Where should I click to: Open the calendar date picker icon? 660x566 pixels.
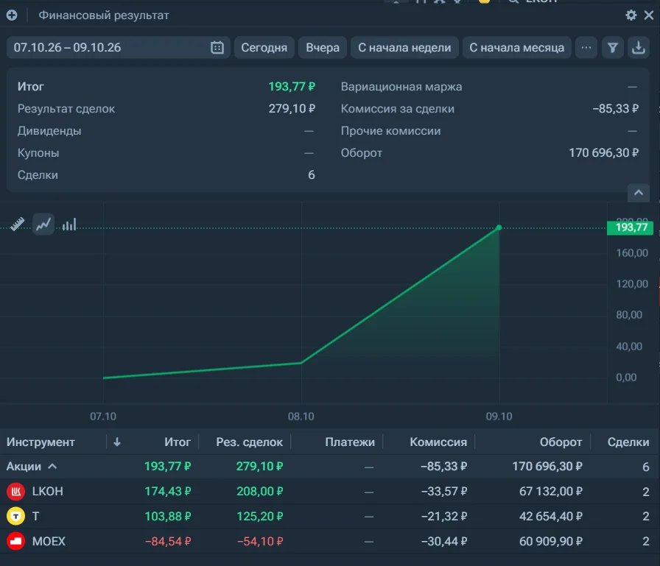pyautogui.click(x=217, y=48)
